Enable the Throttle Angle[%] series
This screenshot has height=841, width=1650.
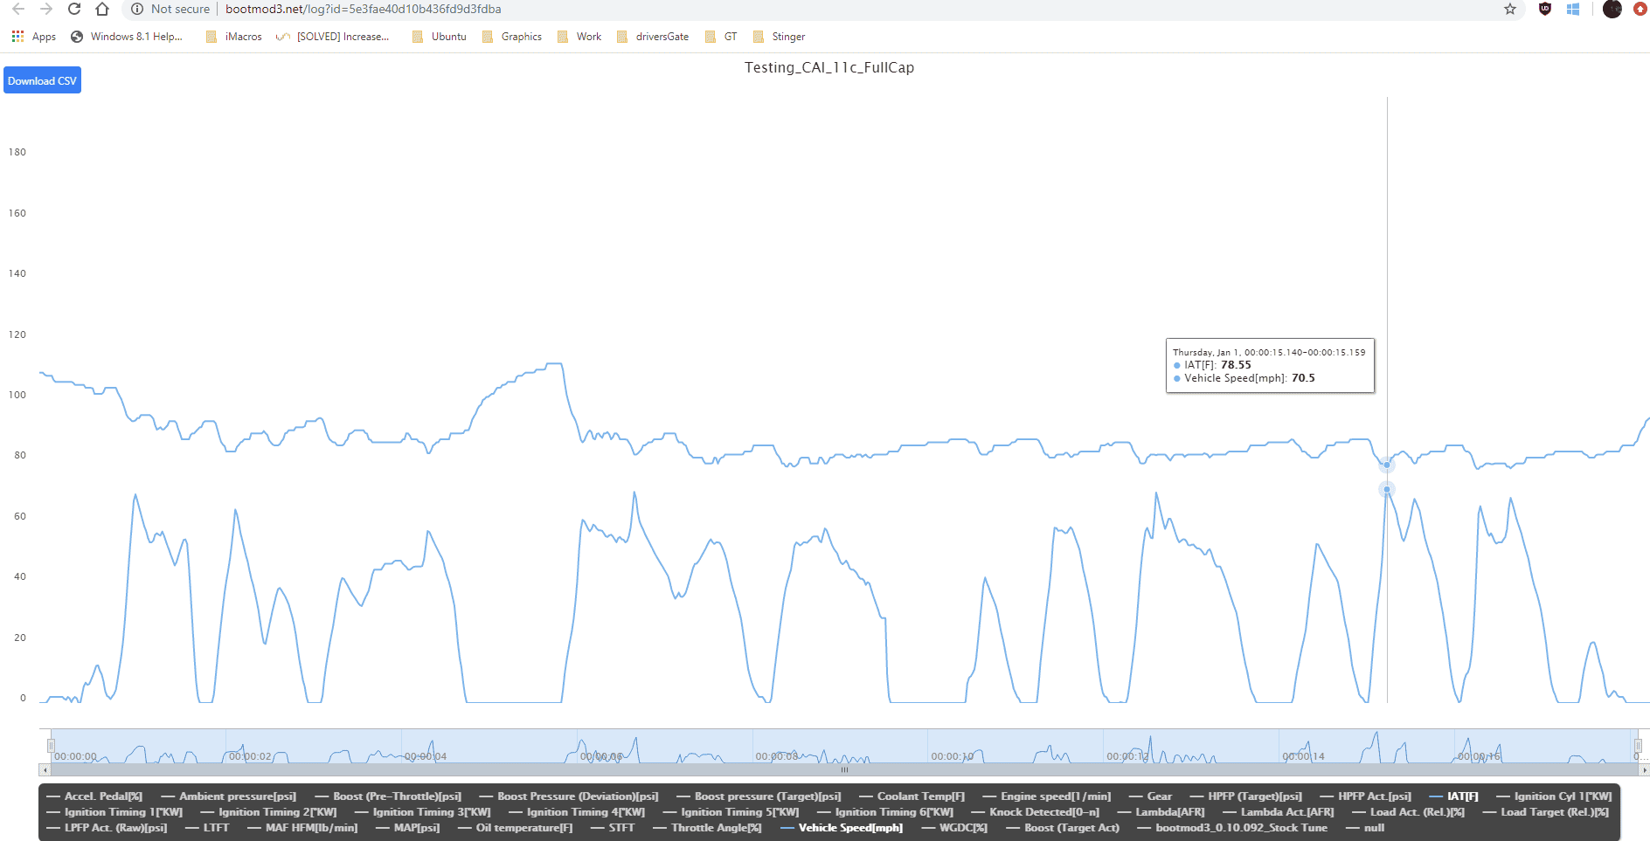pyautogui.click(x=707, y=828)
